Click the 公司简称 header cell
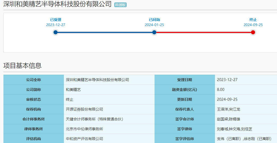The width and height of the screenshot is (277, 143). coord(34,90)
